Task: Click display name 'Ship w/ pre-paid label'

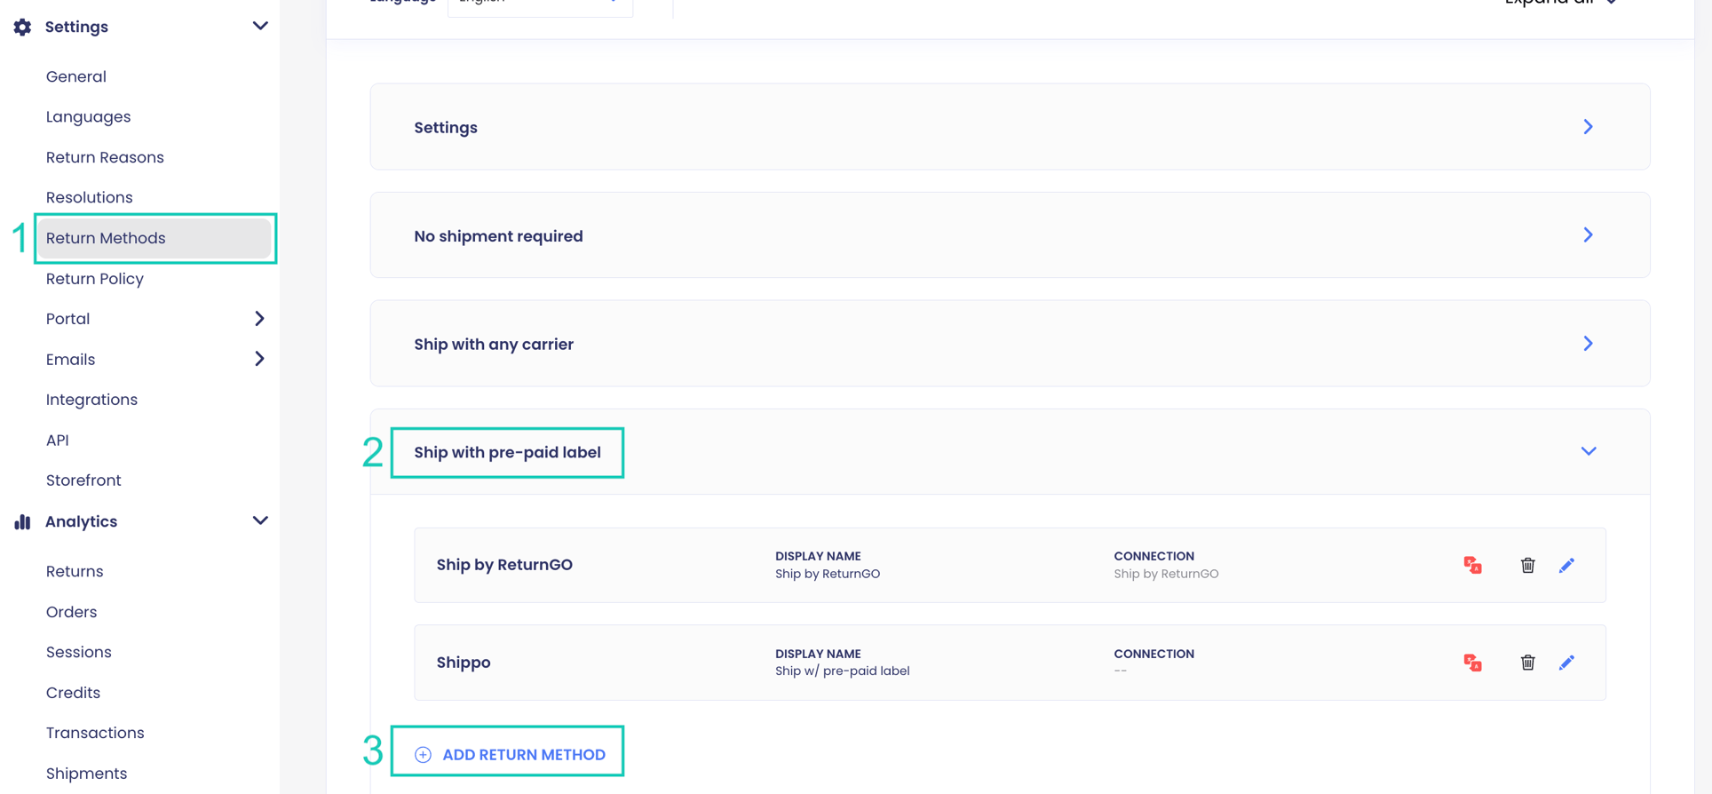Action: 842,671
